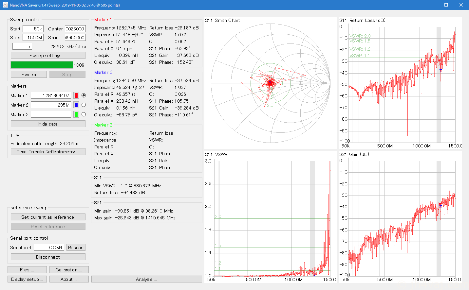The height and width of the screenshot is (290, 469).
Task: Click the "100%" progress label
Action: [x=79, y=65]
